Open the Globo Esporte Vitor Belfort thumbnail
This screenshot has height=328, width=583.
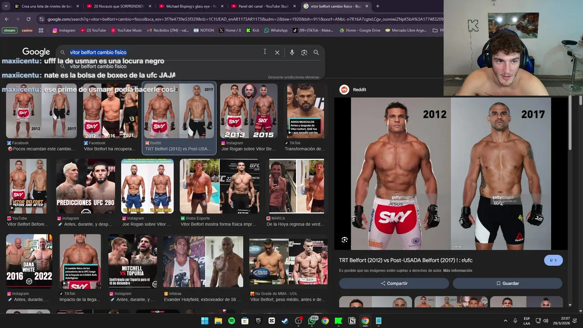220,186
